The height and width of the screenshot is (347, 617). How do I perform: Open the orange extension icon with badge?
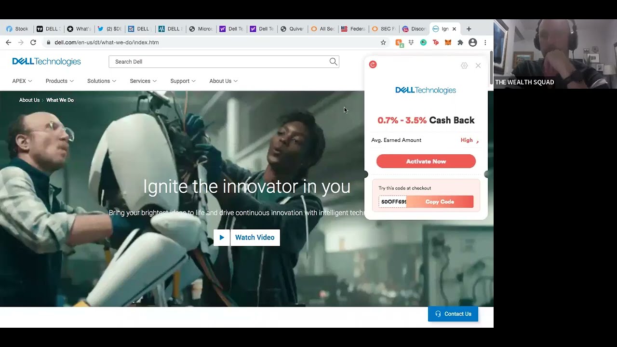400,43
